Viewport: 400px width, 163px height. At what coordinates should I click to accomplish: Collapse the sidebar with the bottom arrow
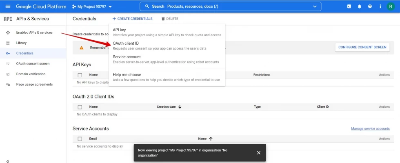[8, 161]
